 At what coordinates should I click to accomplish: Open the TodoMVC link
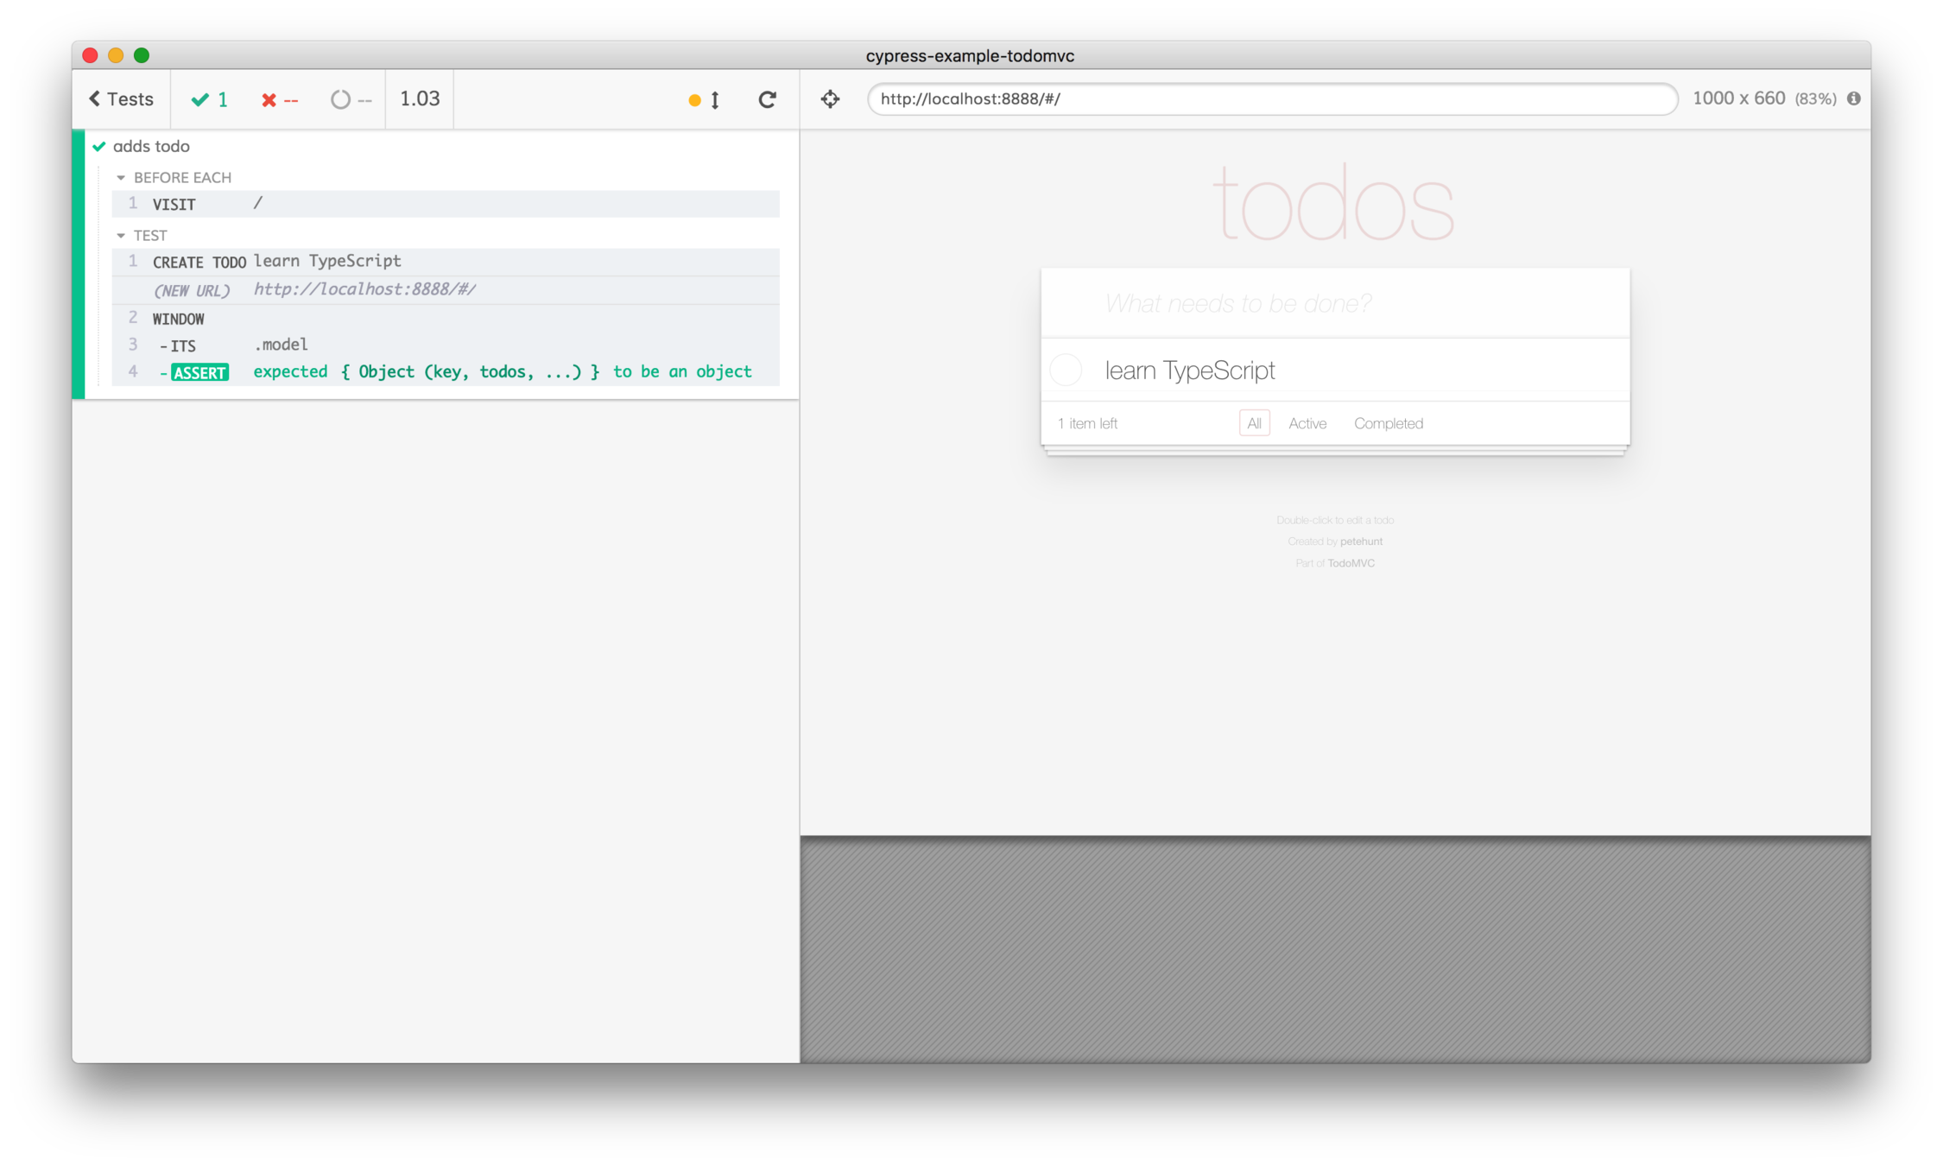tap(1351, 563)
